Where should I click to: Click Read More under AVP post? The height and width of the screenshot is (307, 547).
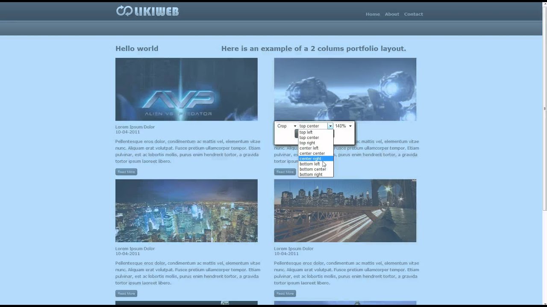pos(126,172)
